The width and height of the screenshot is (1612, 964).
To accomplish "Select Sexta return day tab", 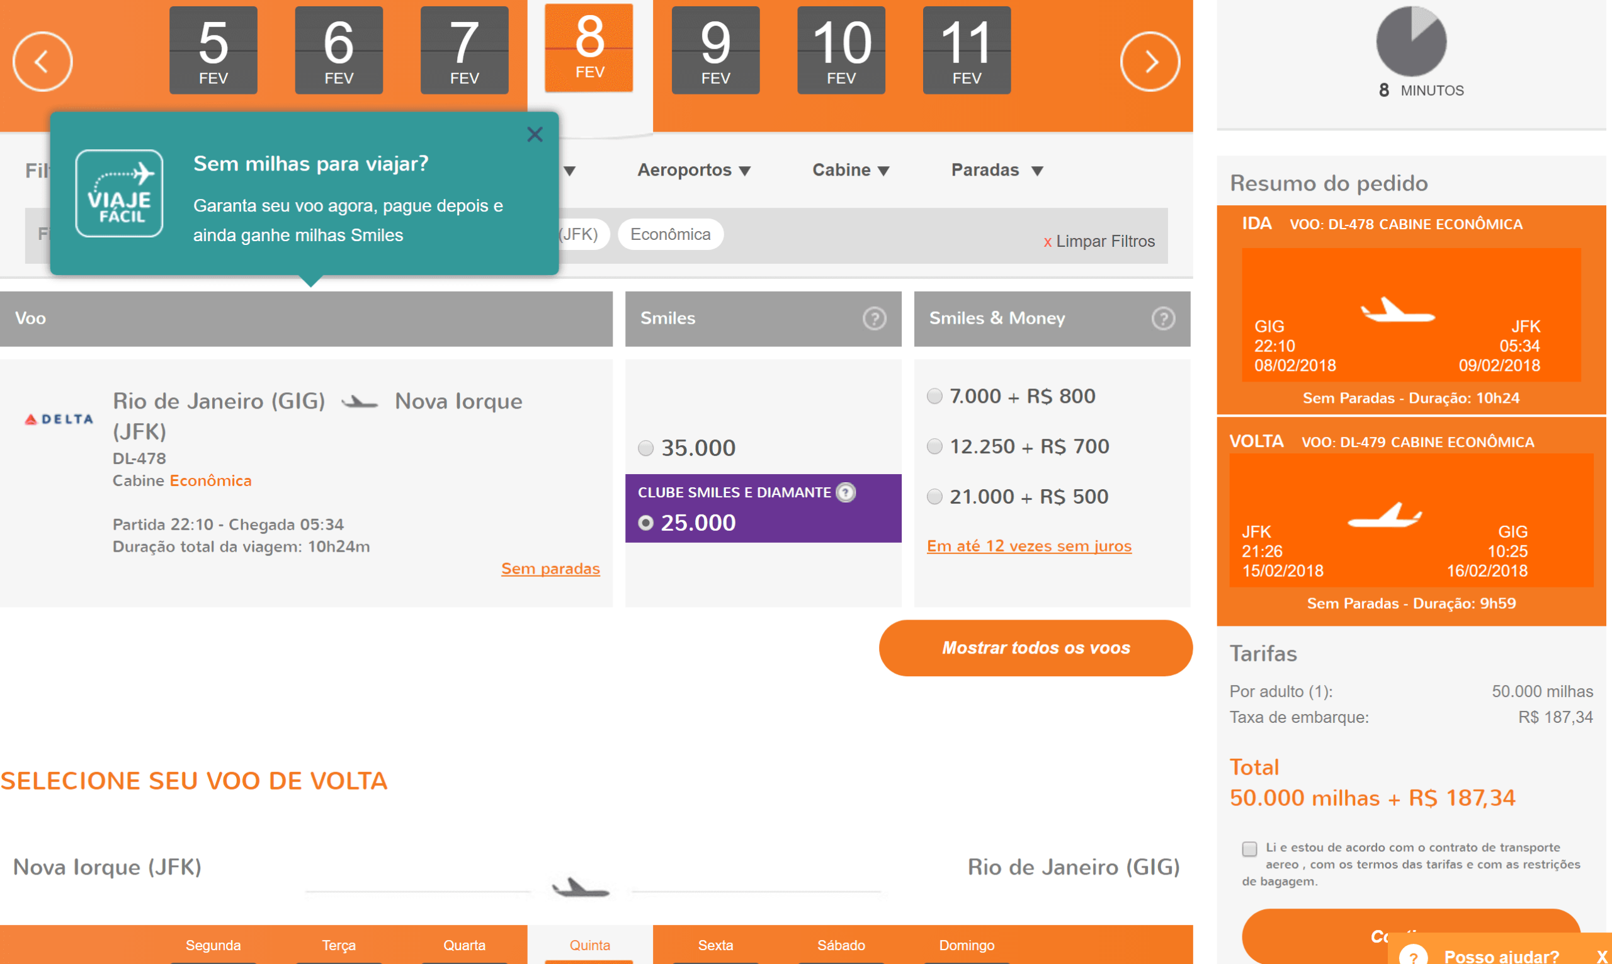I will 715,945.
